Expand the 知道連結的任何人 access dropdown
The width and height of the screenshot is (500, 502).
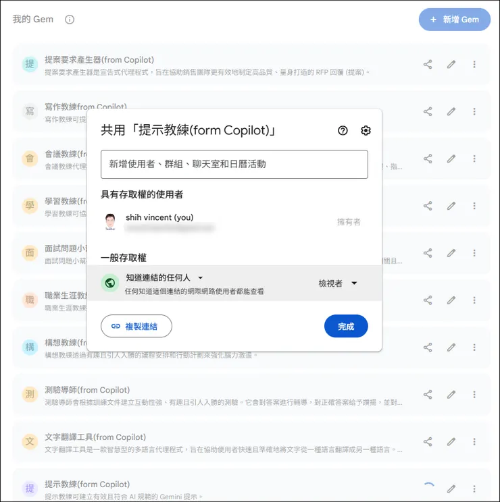[164, 277]
